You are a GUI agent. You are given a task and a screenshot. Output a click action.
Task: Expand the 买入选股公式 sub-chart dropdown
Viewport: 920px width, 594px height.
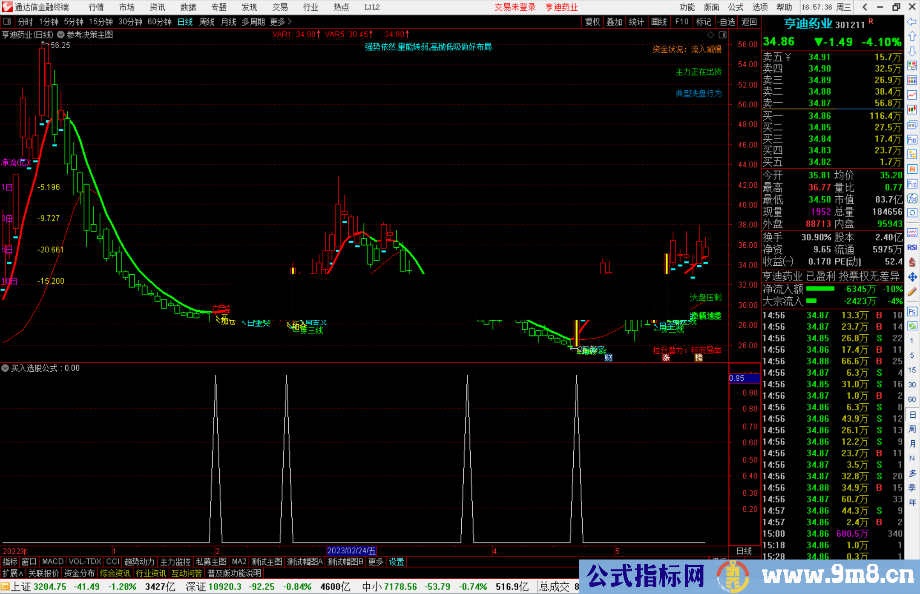[5, 368]
